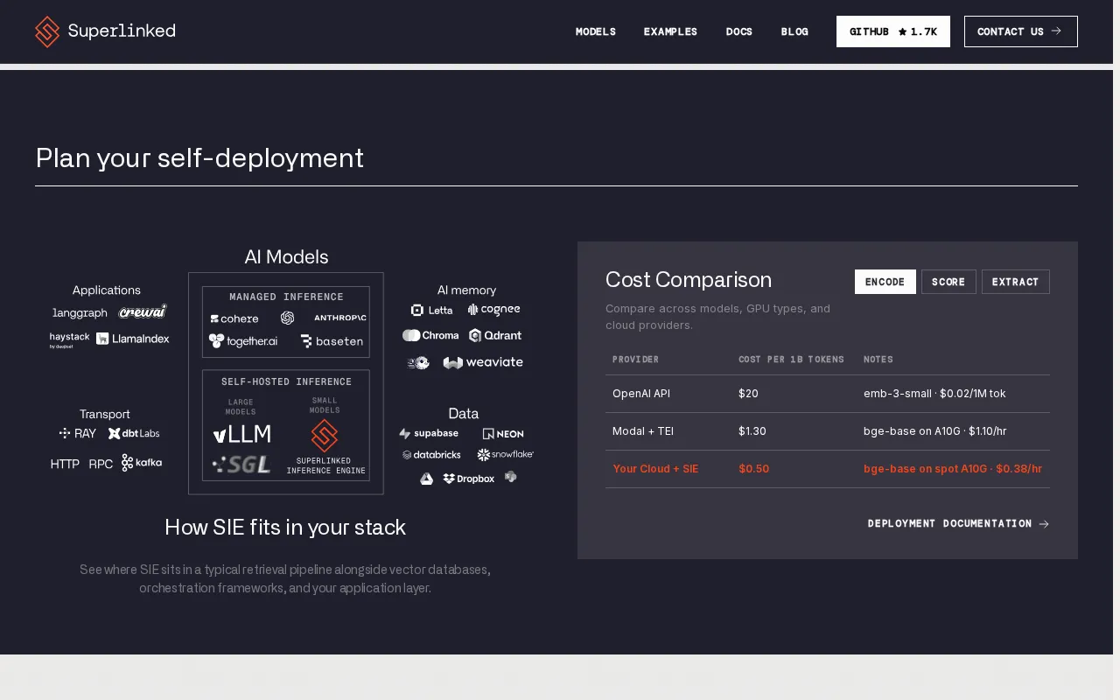Screen dimensions: 1120x700
Task: Click the Letta logo under AI memory
Action: (432, 310)
